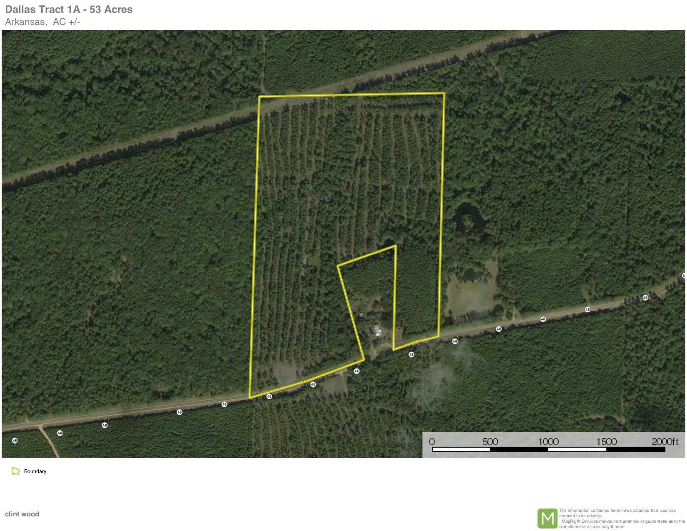
Task: Select the 'Boundary' legend label
Action: pyautogui.click(x=35, y=471)
